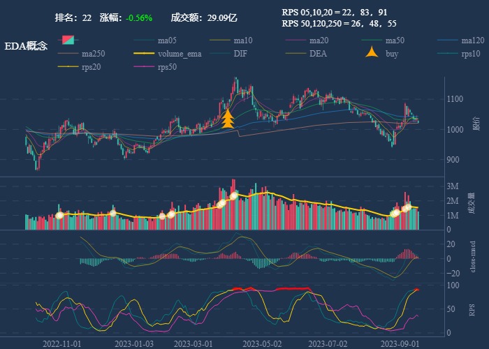Click the rps20 yellow legend line marker
The image size is (489, 349).
coord(68,67)
